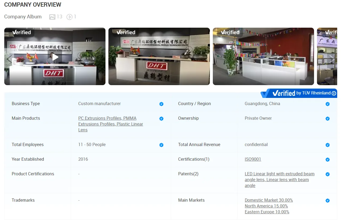Open the office cubicles with flags photo
Image resolution: width=342 pixels, height=220 pixels.
point(263,56)
